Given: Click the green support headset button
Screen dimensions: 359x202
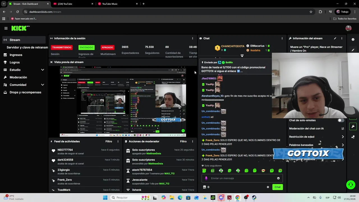Looking at the screenshot, I should (x=351, y=185).
